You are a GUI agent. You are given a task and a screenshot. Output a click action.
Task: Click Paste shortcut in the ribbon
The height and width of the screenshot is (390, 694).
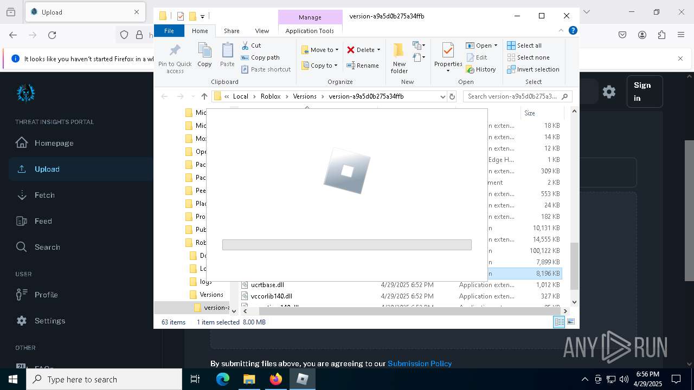pos(266,69)
